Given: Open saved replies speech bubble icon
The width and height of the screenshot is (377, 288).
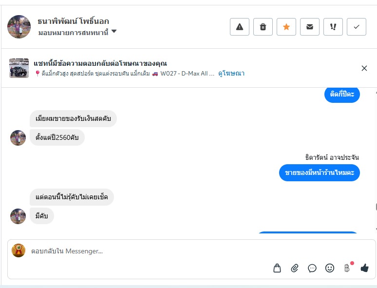Looking at the screenshot, I should 312,268.
